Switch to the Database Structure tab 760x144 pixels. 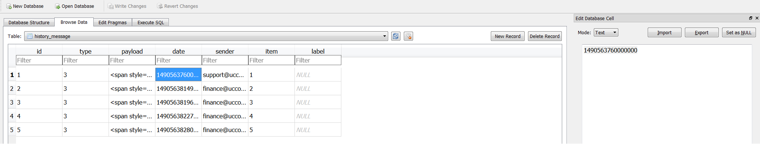coord(29,22)
